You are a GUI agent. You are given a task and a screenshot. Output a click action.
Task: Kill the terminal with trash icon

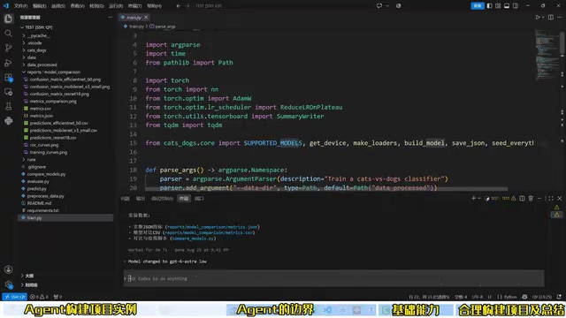coord(531,198)
